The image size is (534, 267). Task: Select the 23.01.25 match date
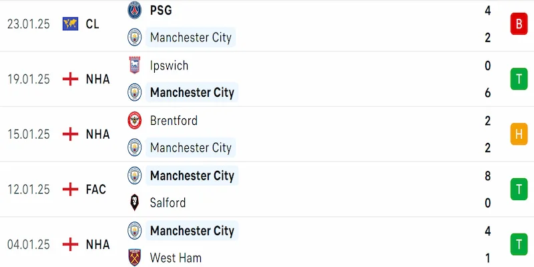pyautogui.click(x=29, y=24)
